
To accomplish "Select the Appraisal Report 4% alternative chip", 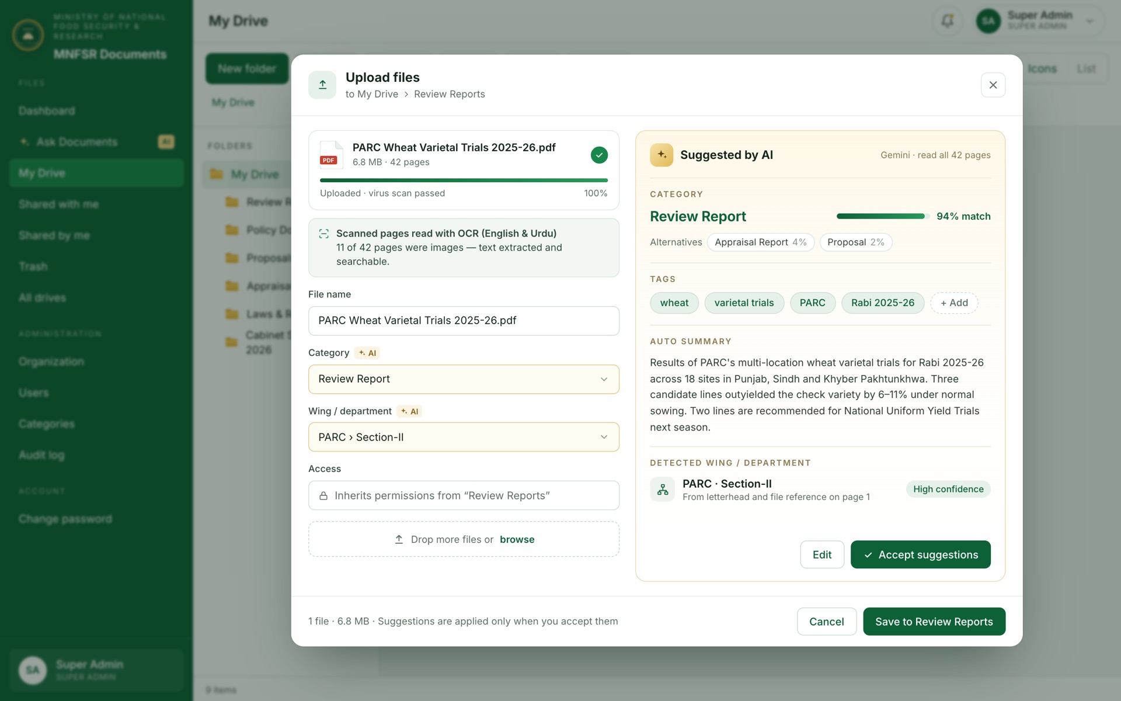I will click(760, 242).
